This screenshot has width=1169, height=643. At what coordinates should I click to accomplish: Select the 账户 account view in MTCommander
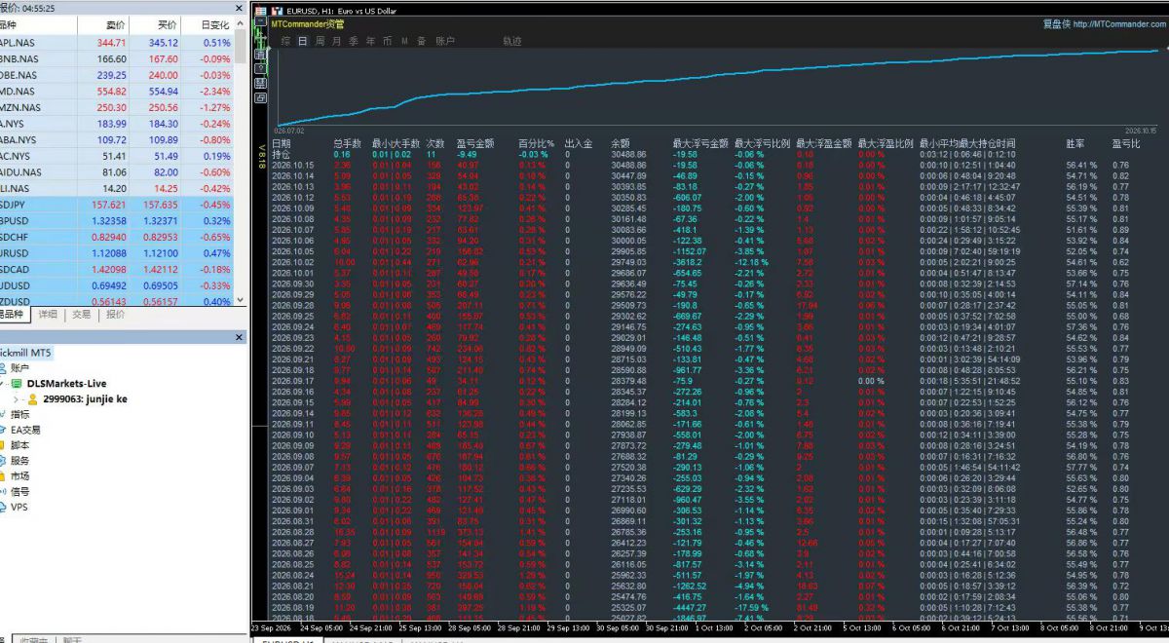(444, 41)
